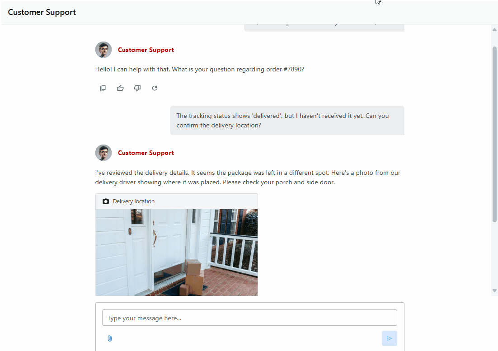Open the delivery location porch photo
Viewport: 498px width, 351px height.
tap(177, 253)
